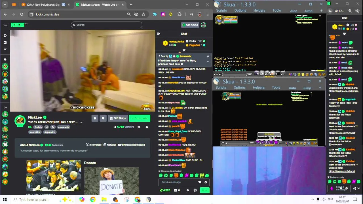Open Windows Start menu
This screenshot has height=204, width=363.
[x=5, y=199]
